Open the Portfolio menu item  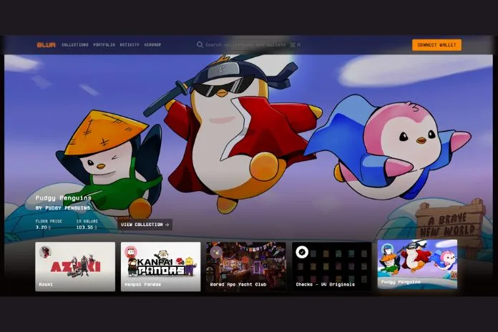click(104, 45)
